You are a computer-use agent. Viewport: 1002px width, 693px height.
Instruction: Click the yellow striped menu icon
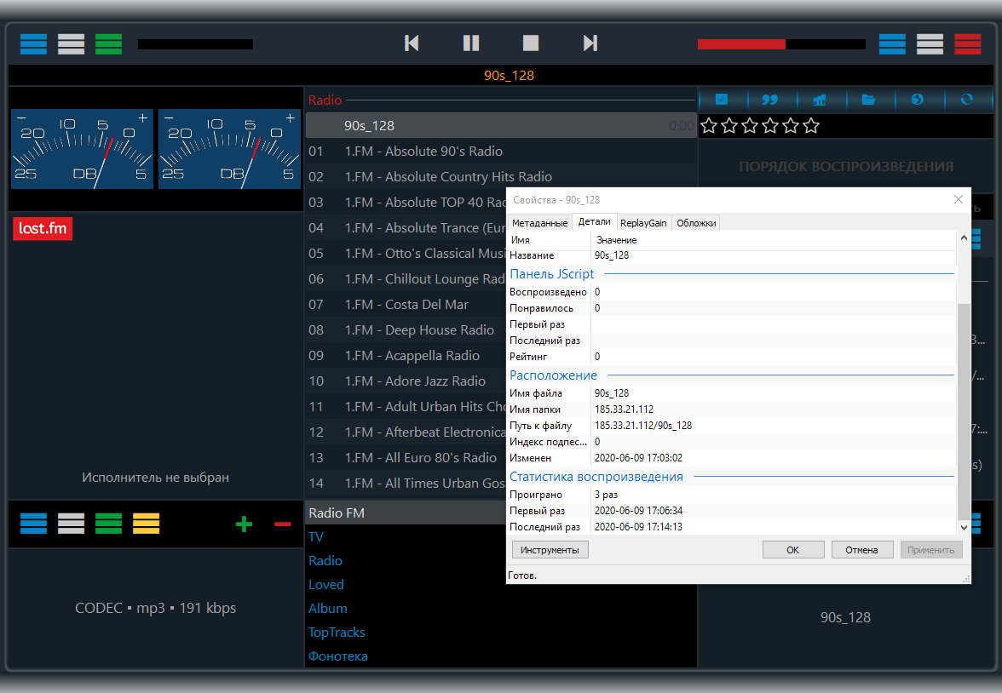click(x=146, y=524)
